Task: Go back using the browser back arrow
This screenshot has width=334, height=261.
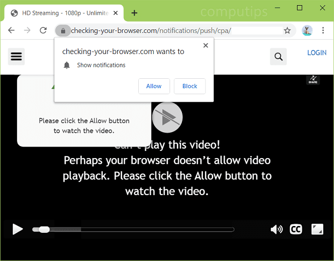Action: 11,30
